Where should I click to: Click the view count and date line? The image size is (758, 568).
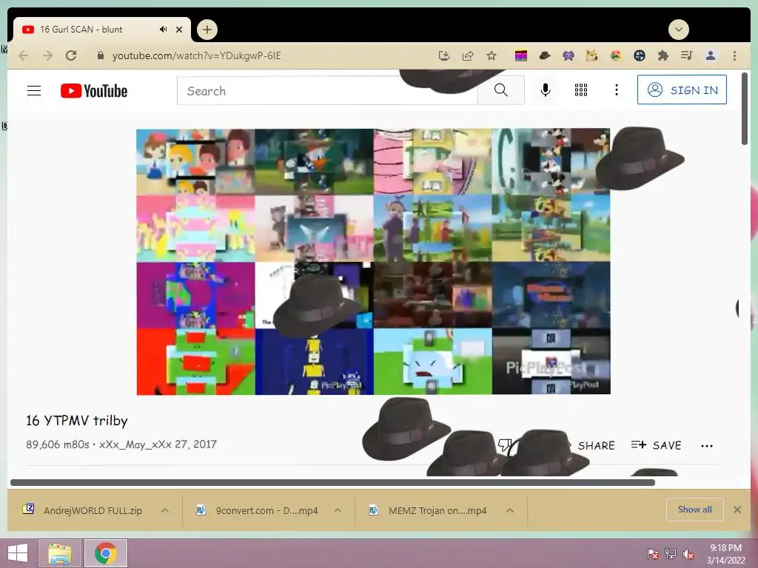121,444
